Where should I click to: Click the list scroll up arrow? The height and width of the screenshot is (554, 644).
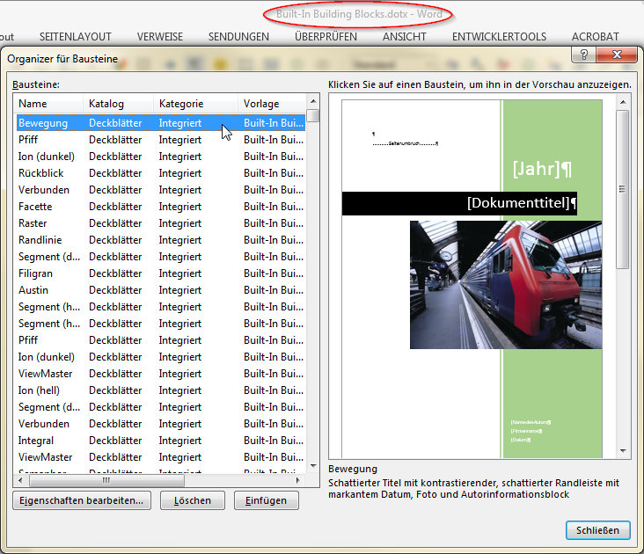(x=313, y=101)
